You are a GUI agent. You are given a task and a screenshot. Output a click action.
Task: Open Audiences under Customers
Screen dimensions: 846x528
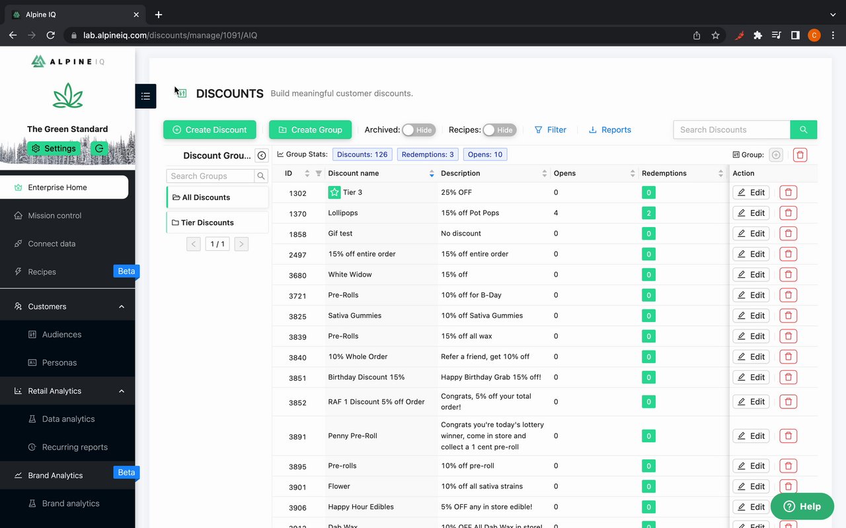pyautogui.click(x=61, y=335)
